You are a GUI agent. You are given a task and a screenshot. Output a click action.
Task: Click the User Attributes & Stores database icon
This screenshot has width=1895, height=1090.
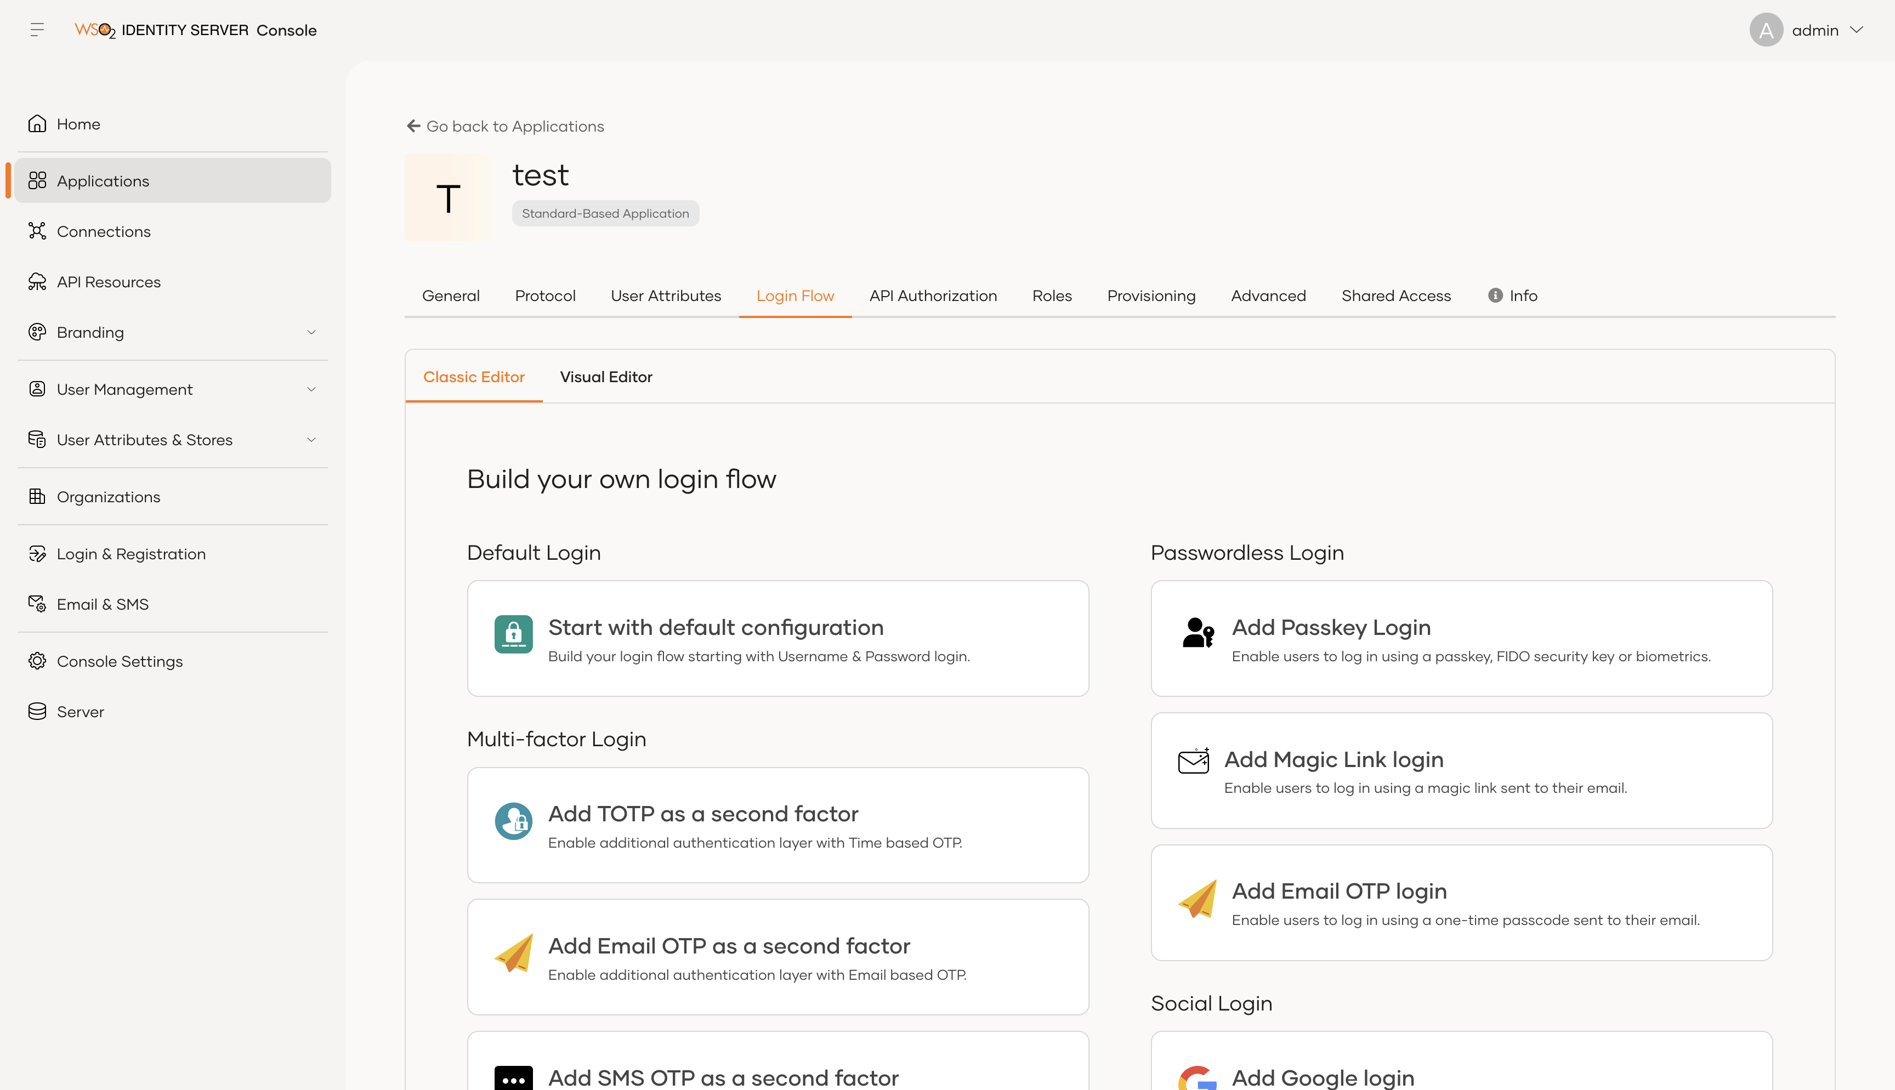pos(37,439)
